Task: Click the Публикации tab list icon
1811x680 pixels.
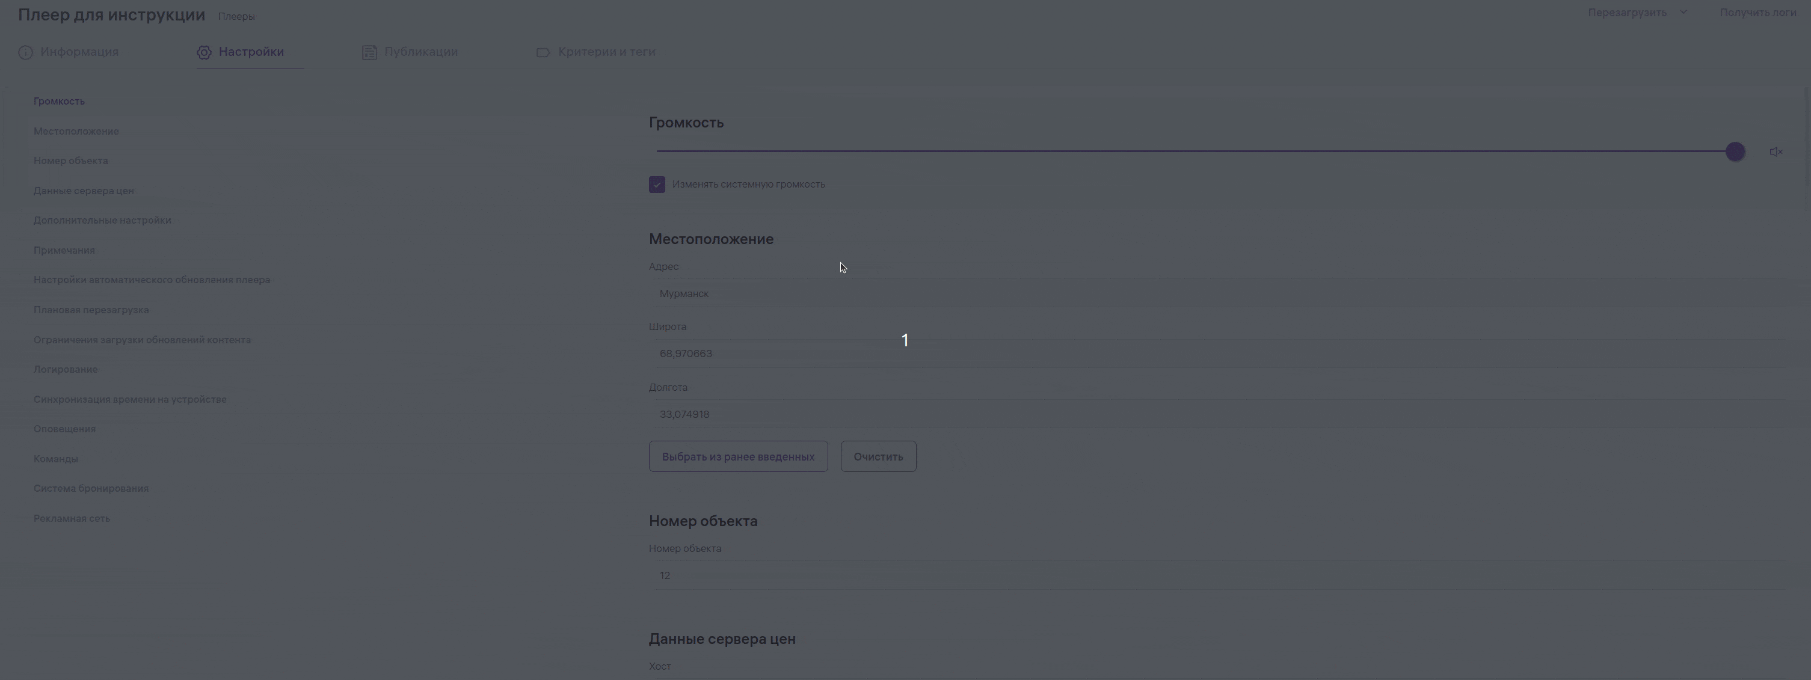Action: 369,53
